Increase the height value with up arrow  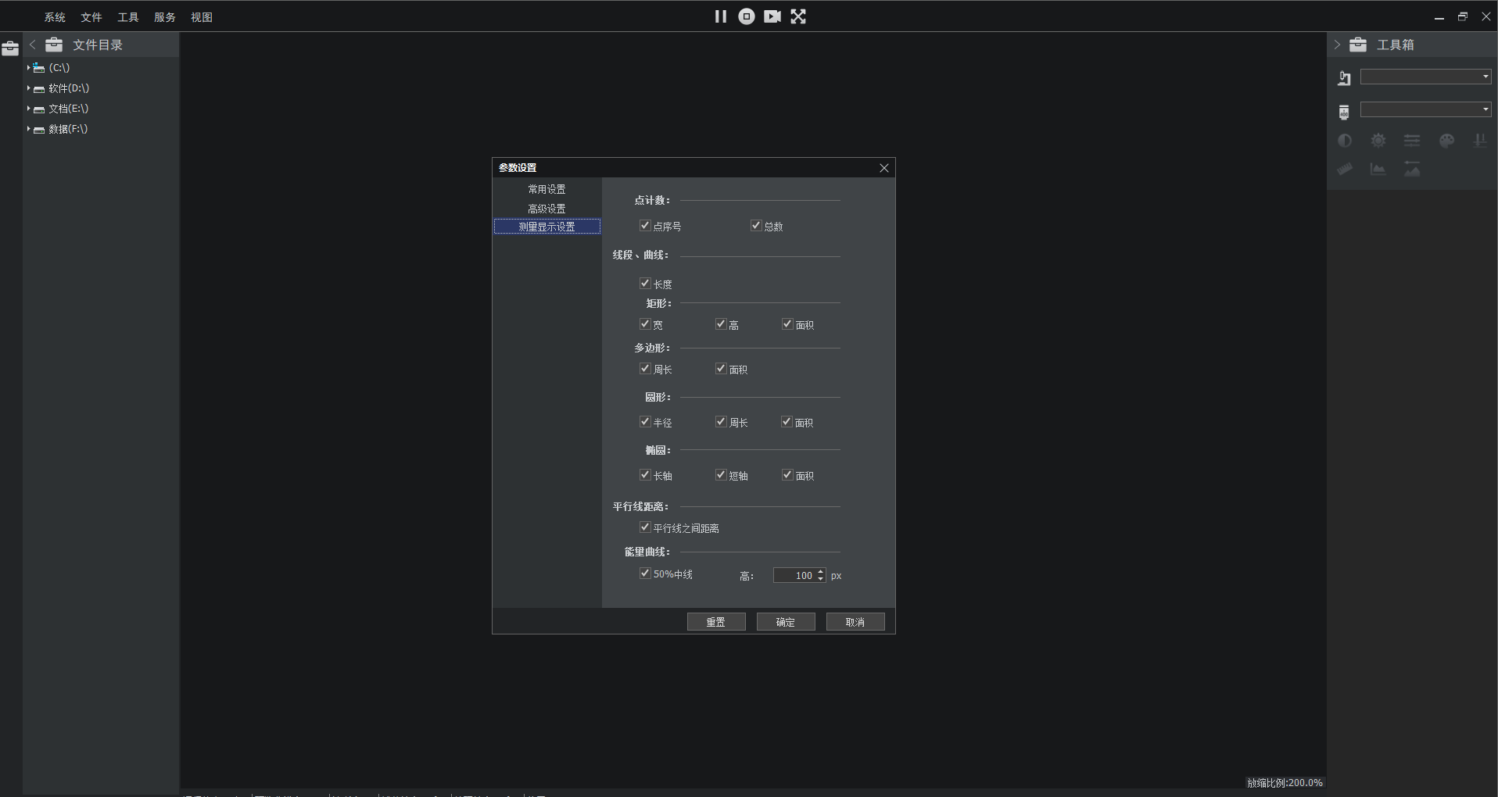pos(820,572)
